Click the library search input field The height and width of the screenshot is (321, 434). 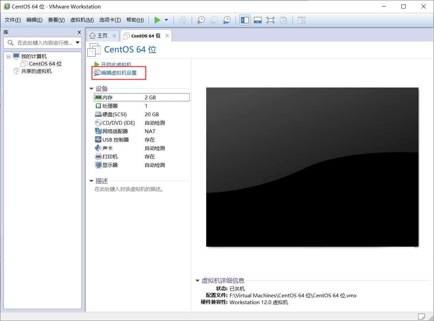tap(42, 43)
